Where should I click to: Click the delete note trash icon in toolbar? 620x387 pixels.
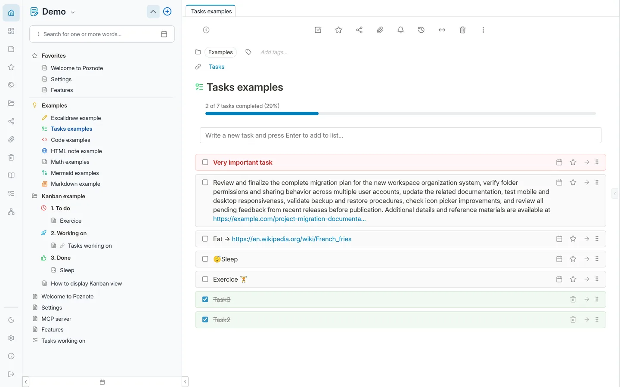coord(463,30)
